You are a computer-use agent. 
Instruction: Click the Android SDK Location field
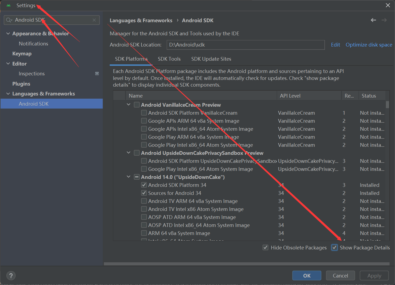[x=246, y=45]
